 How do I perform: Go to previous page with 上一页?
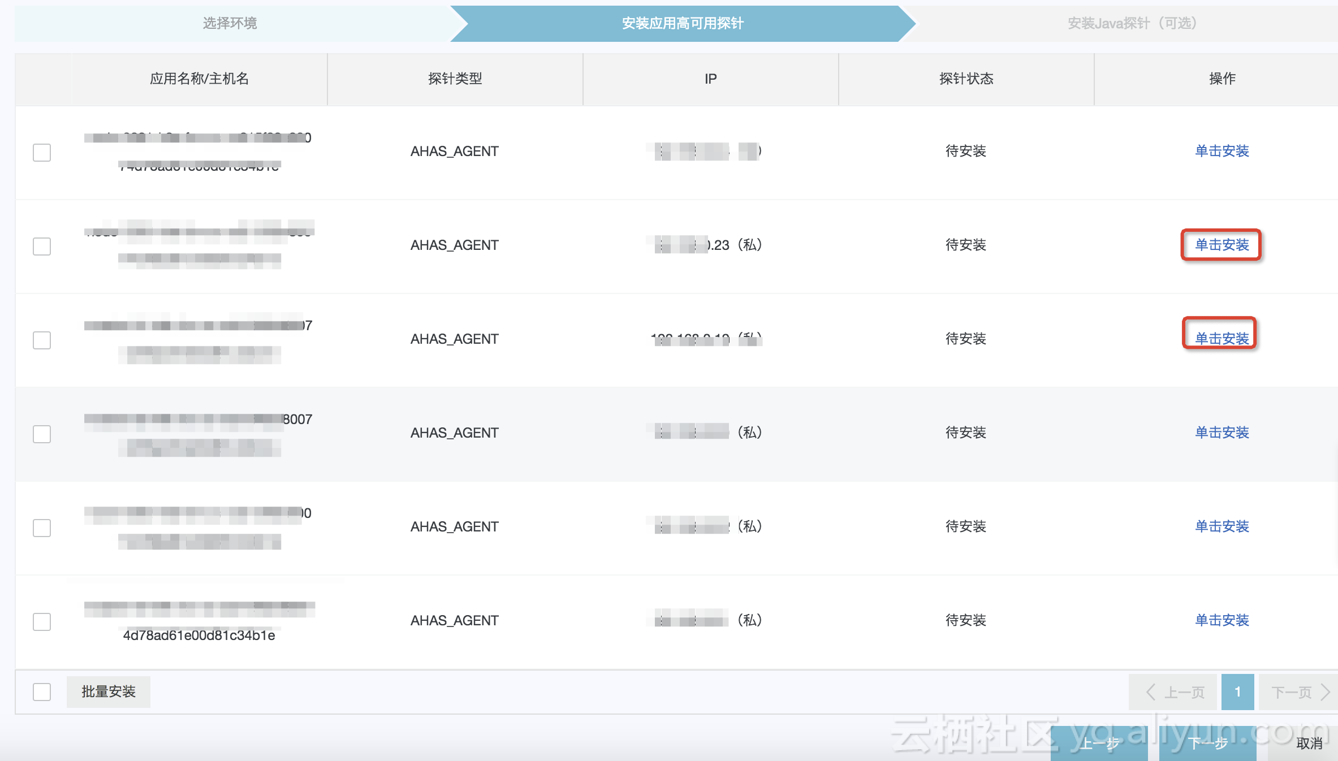point(1174,692)
